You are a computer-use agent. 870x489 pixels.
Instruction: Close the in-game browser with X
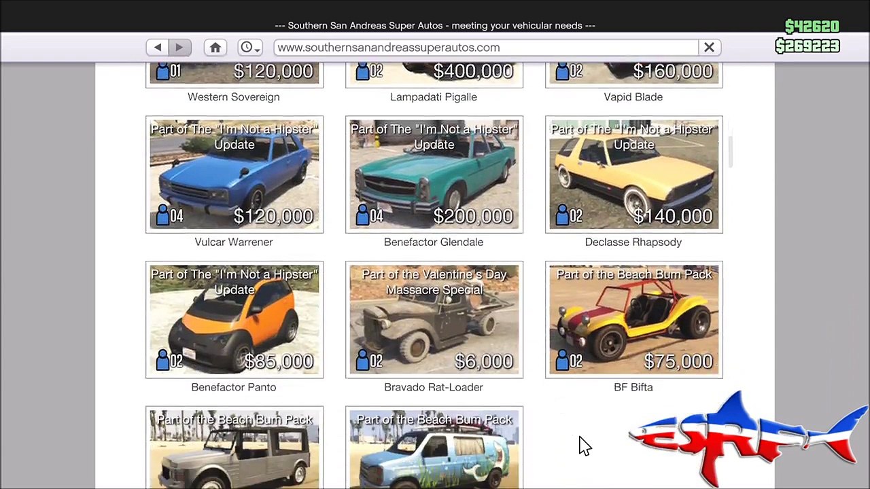point(709,48)
